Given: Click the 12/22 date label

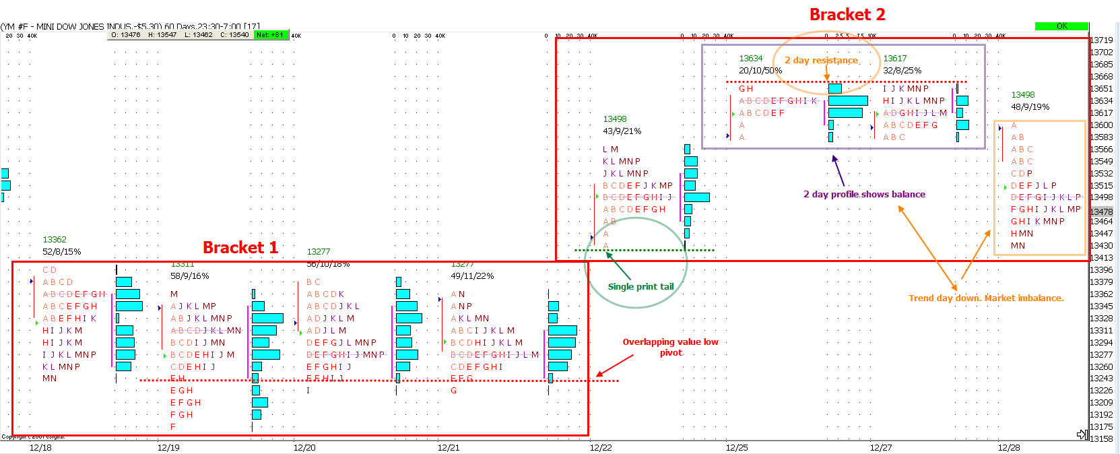Looking at the screenshot, I should point(601,447).
